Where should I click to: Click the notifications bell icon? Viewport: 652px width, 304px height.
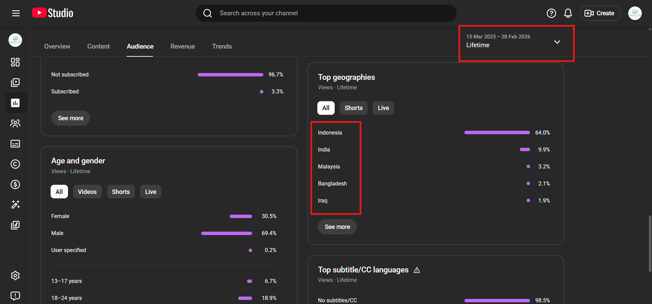coord(568,13)
